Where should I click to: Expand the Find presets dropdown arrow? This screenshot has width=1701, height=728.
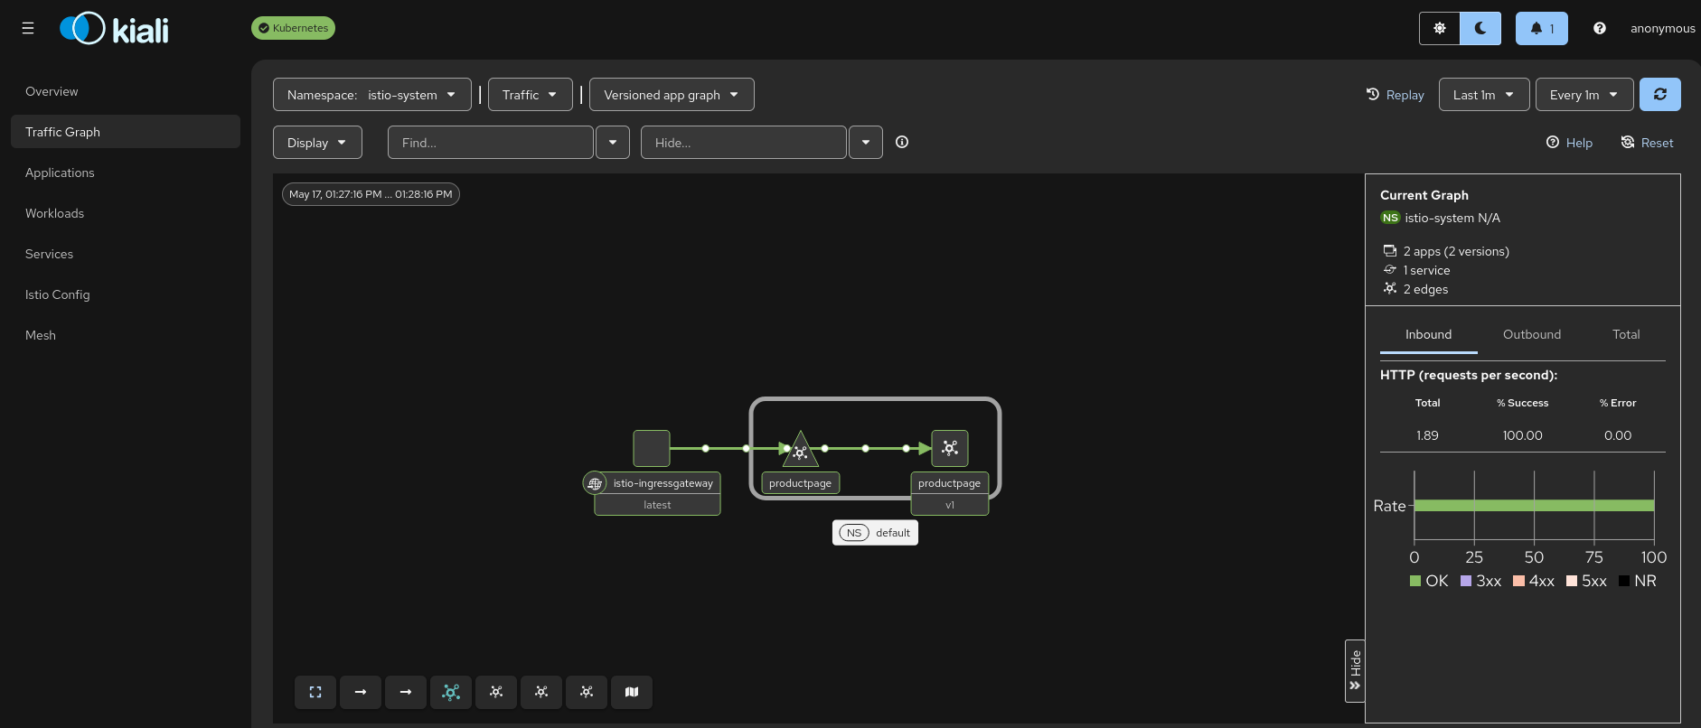click(613, 143)
